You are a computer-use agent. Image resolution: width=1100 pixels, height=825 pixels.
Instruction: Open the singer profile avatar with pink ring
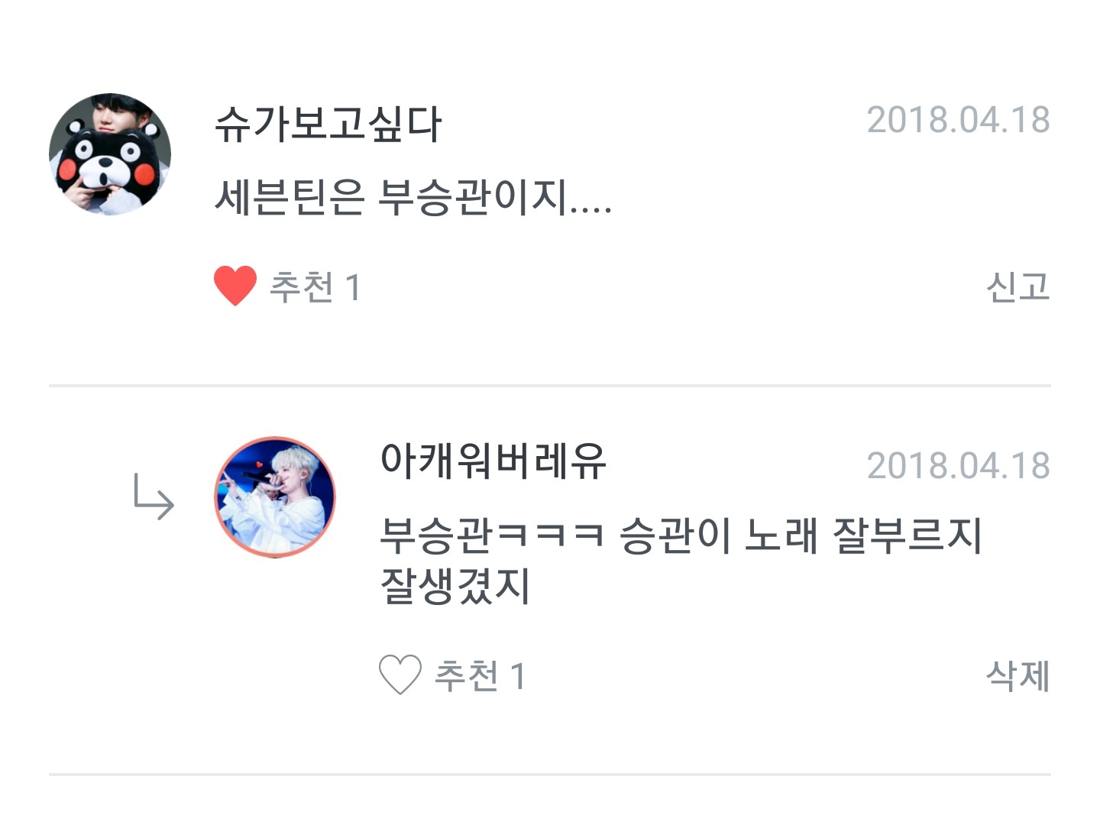pos(275,497)
